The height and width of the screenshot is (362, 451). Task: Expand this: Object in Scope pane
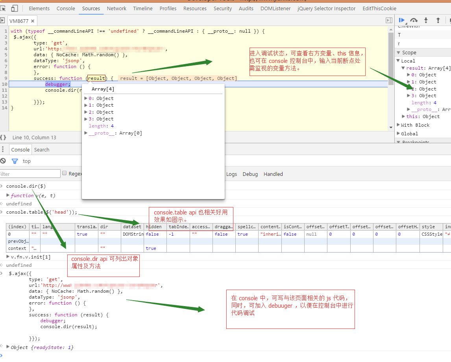pos(403,116)
